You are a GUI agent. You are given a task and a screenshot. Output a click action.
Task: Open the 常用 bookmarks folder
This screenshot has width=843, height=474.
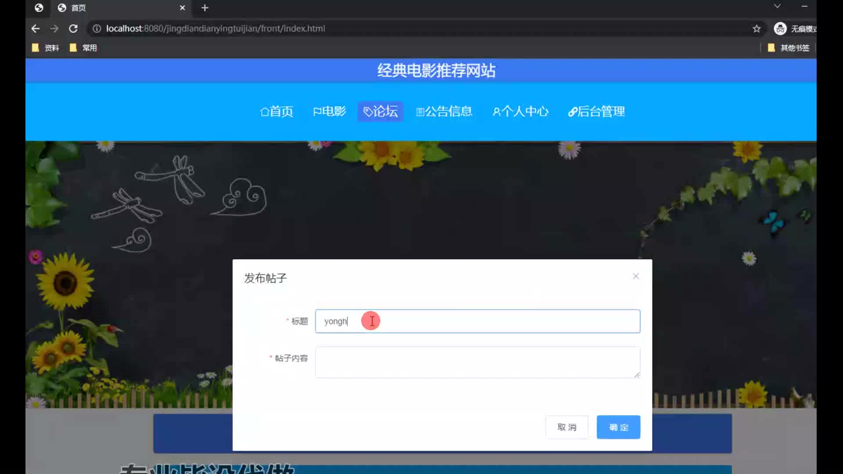click(83, 48)
